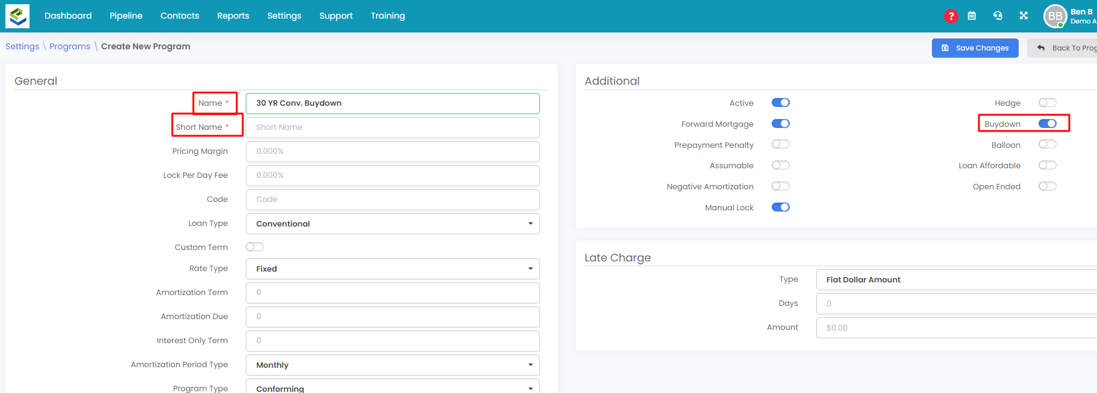Click the red help question mark icon
Image resolution: width=1097 pixels, height=393 pixels.
[951, 16]
